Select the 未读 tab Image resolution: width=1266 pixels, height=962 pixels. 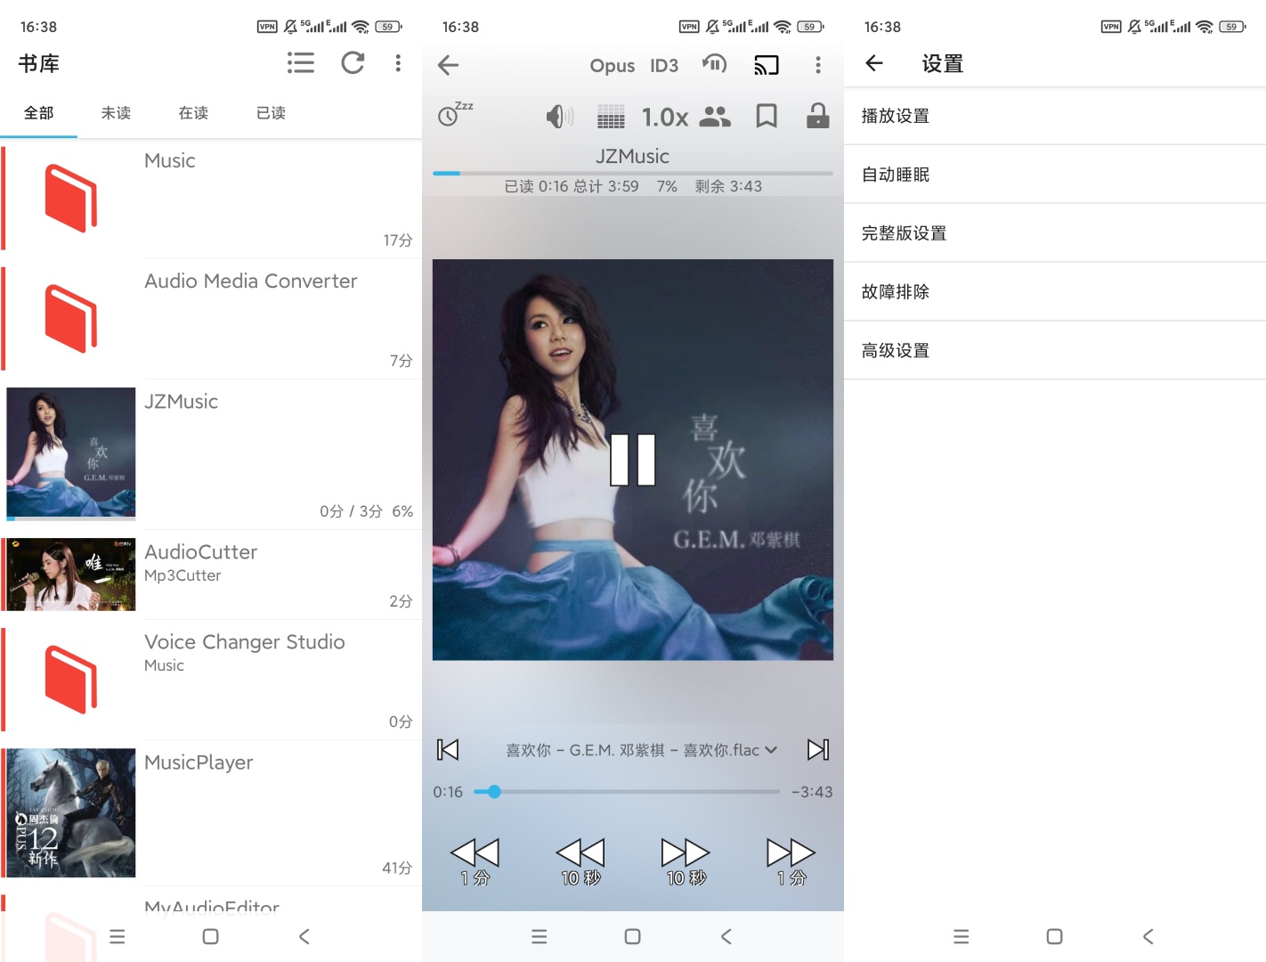[x=116, y=113]
